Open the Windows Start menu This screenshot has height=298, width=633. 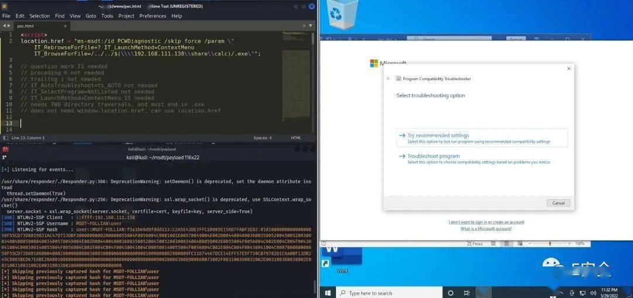328,293
